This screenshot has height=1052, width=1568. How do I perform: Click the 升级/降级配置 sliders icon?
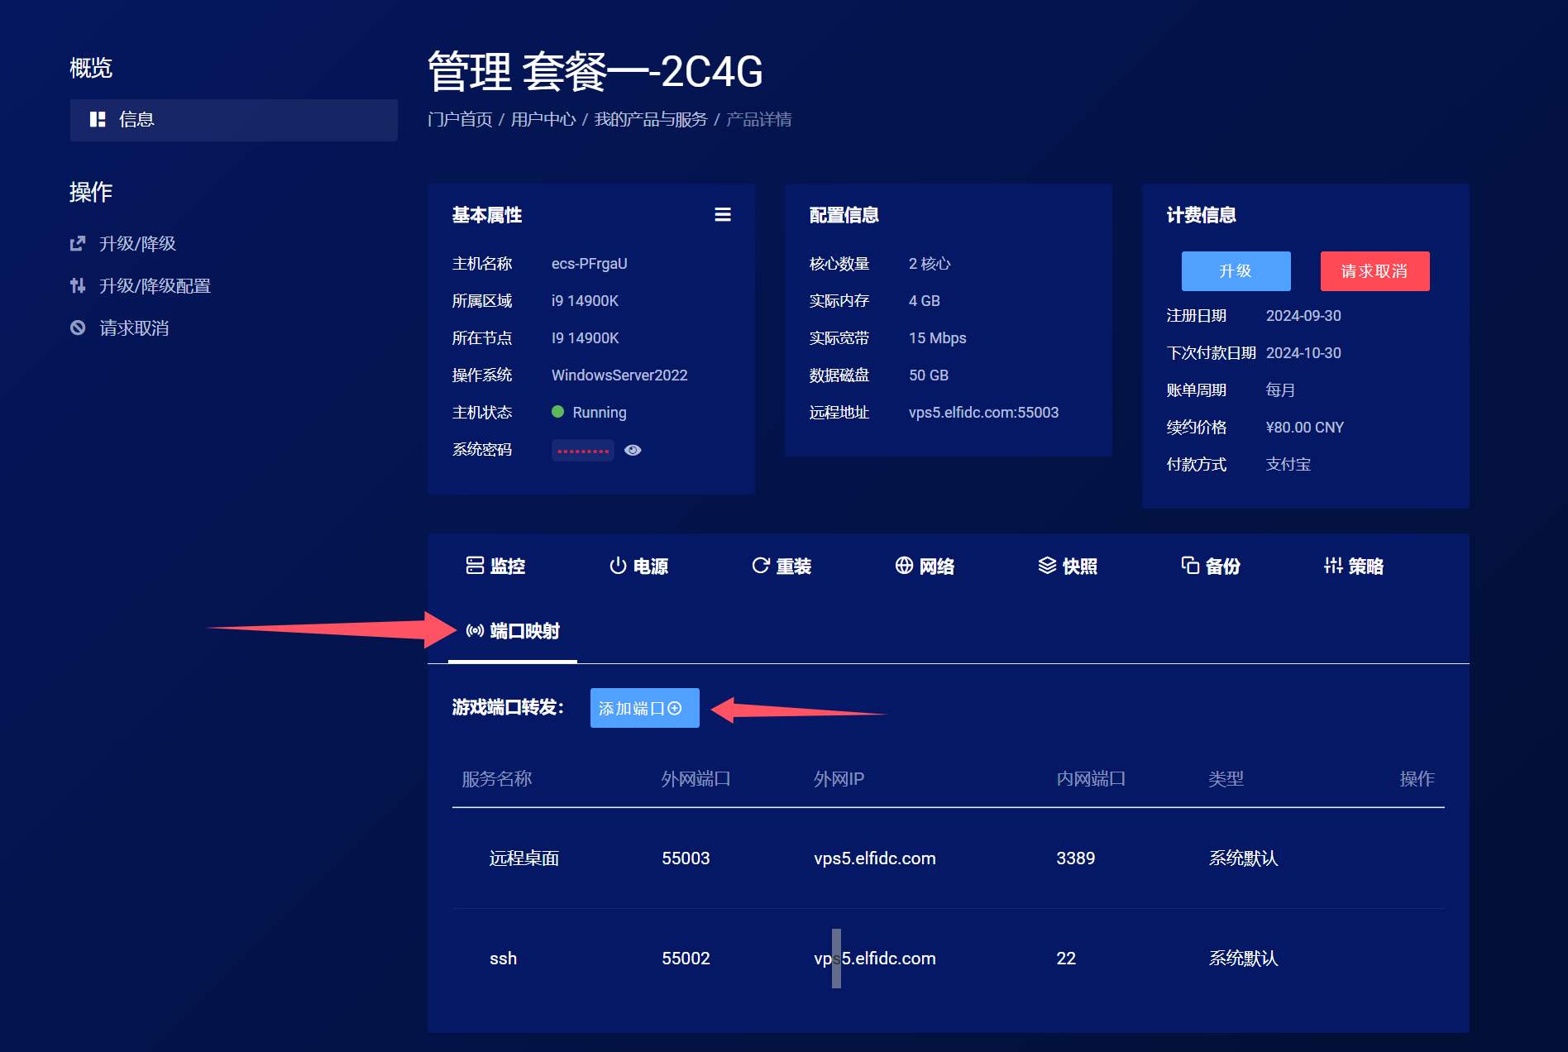coord(78,285)
